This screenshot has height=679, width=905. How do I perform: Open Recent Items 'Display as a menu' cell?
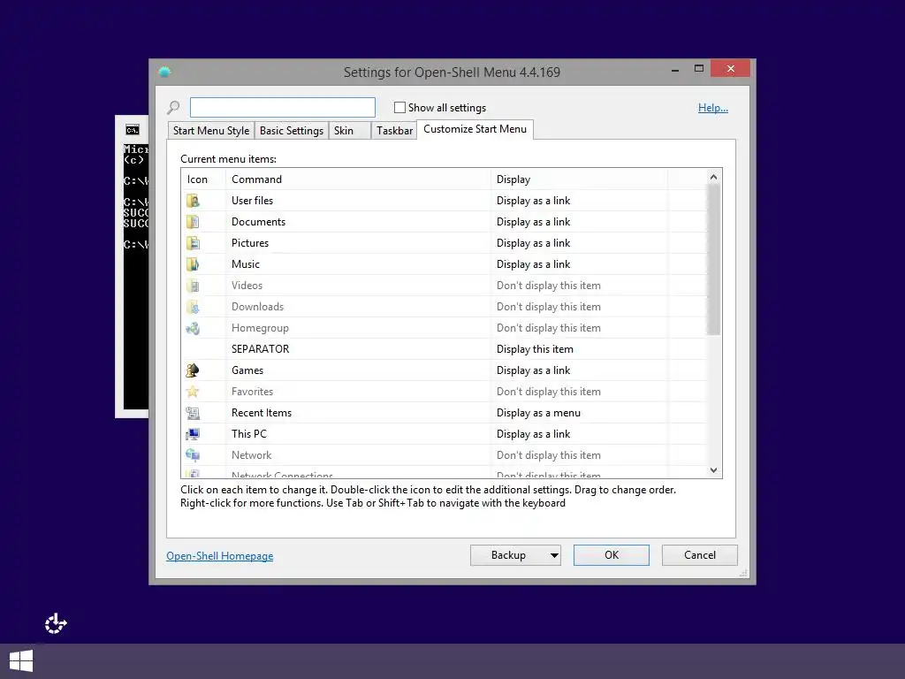(580, 413)
